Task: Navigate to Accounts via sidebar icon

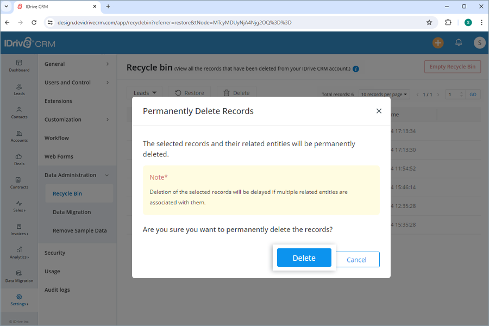Action: point(19,136)
